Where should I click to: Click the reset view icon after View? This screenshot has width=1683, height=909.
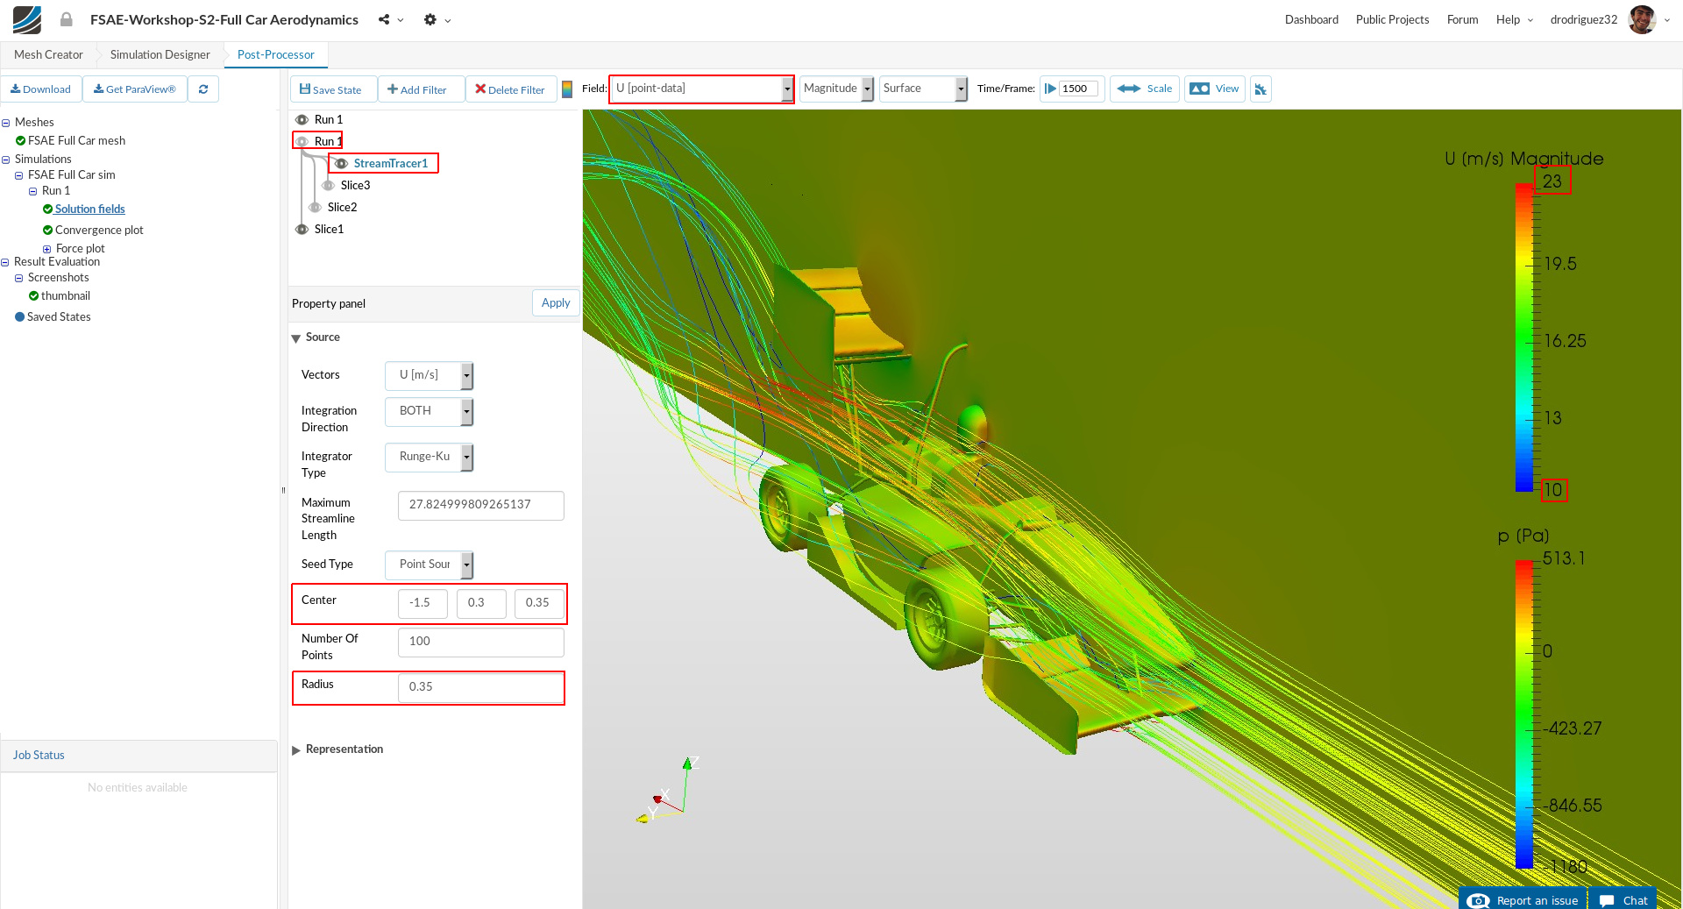1260,89
